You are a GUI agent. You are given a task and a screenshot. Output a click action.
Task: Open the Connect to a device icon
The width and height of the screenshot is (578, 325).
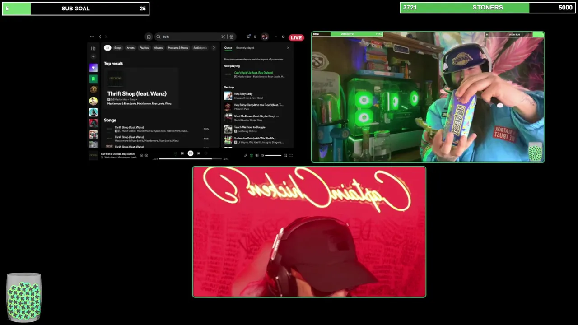click(x=257, y=155)
